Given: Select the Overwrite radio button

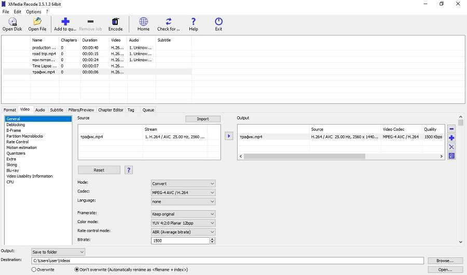Looking at the screenshot, I should click(34, 270).
